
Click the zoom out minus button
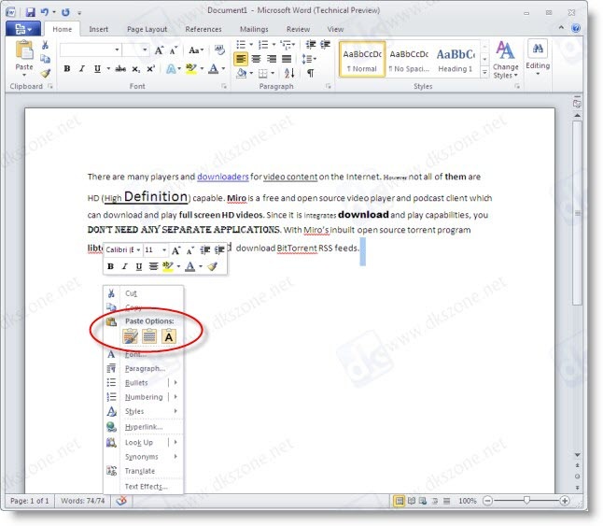[x=487, y=501]
